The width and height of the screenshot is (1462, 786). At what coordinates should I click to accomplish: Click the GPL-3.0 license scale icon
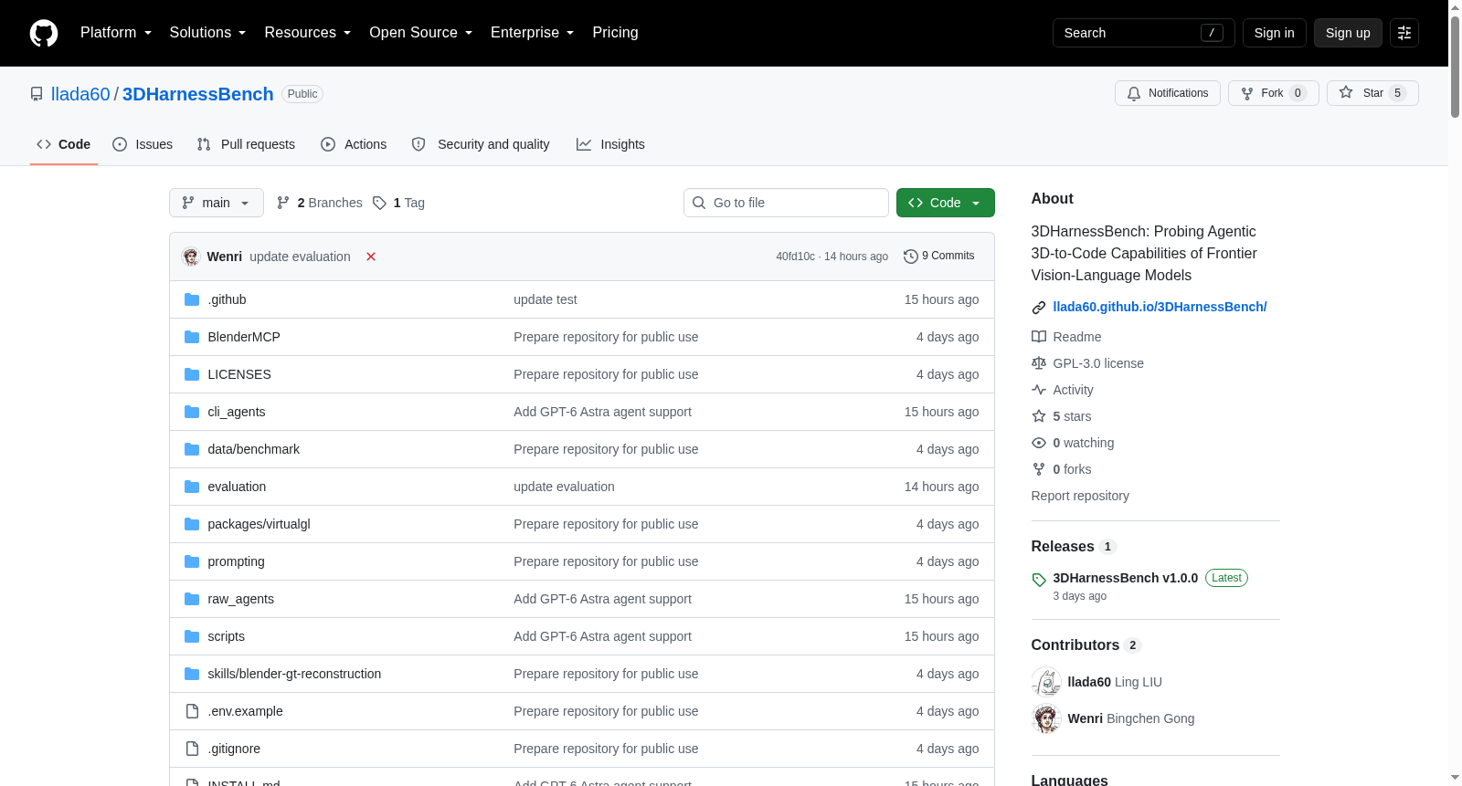point(1039,363)
